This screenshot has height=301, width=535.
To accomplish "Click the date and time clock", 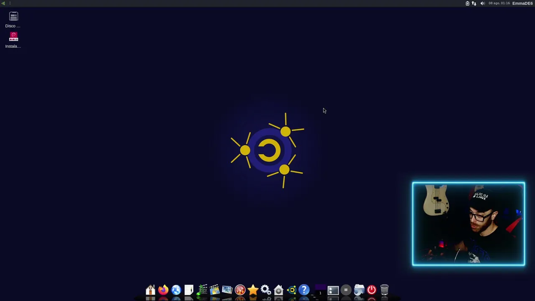I will tap(499, 3).
